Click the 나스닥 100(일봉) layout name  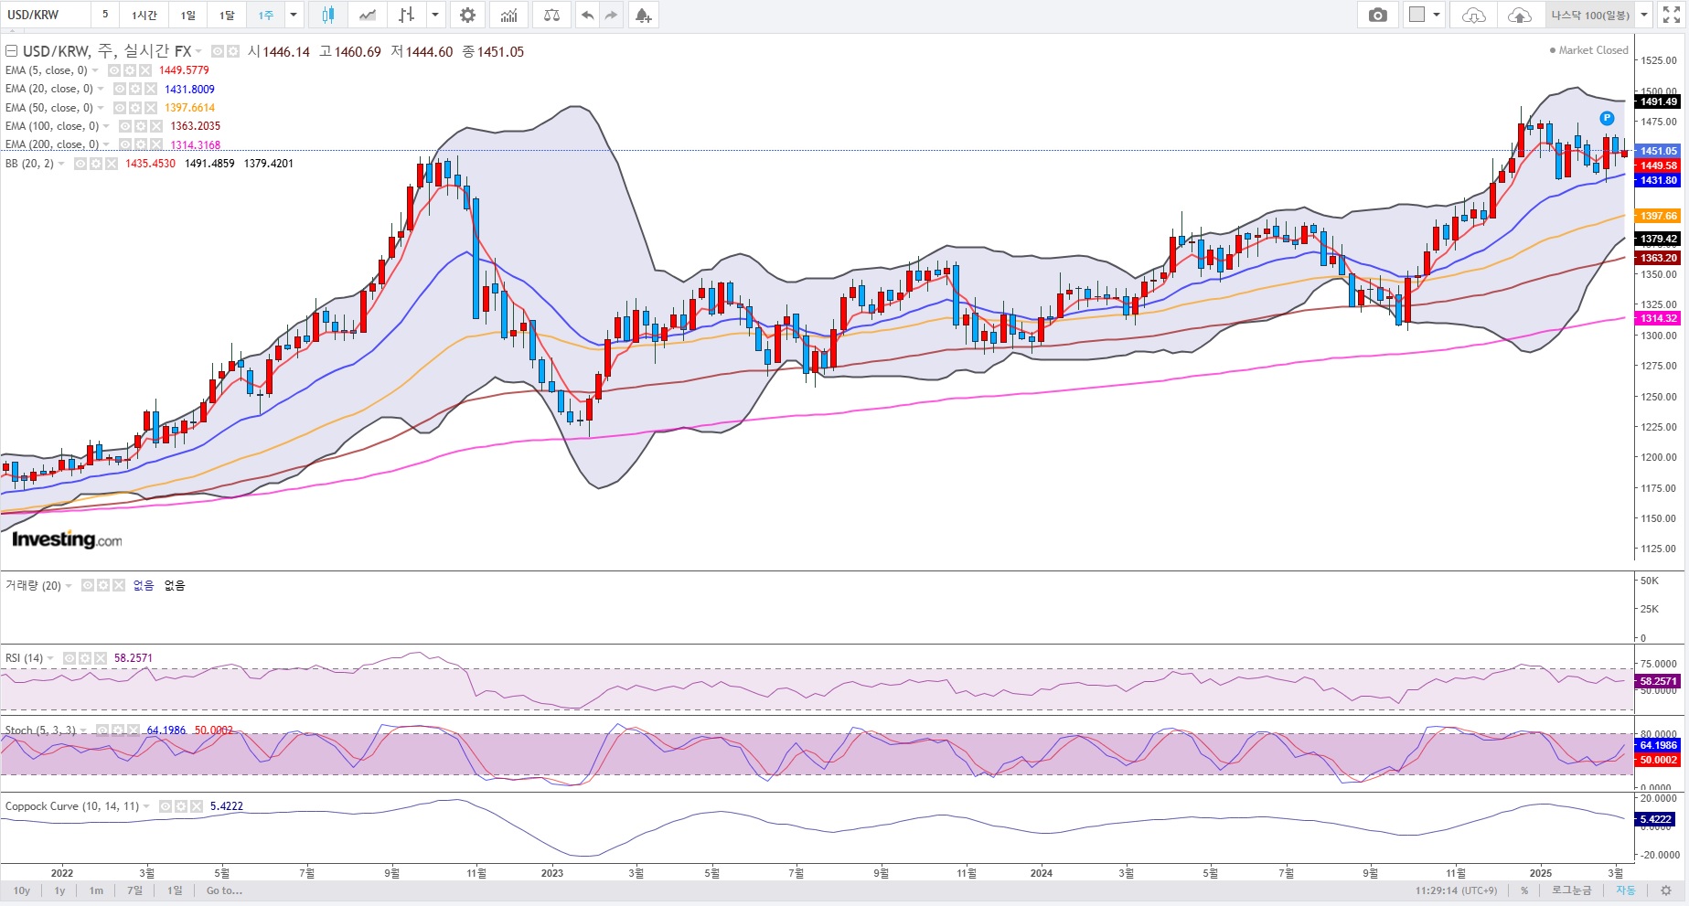coord(1590,15)
